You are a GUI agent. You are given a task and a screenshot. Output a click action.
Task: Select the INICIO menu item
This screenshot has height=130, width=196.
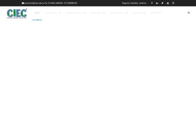point(37,13)
